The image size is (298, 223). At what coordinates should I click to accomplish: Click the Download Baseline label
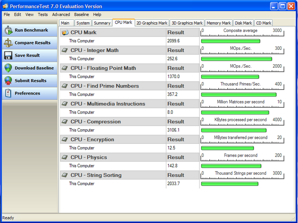34,68
